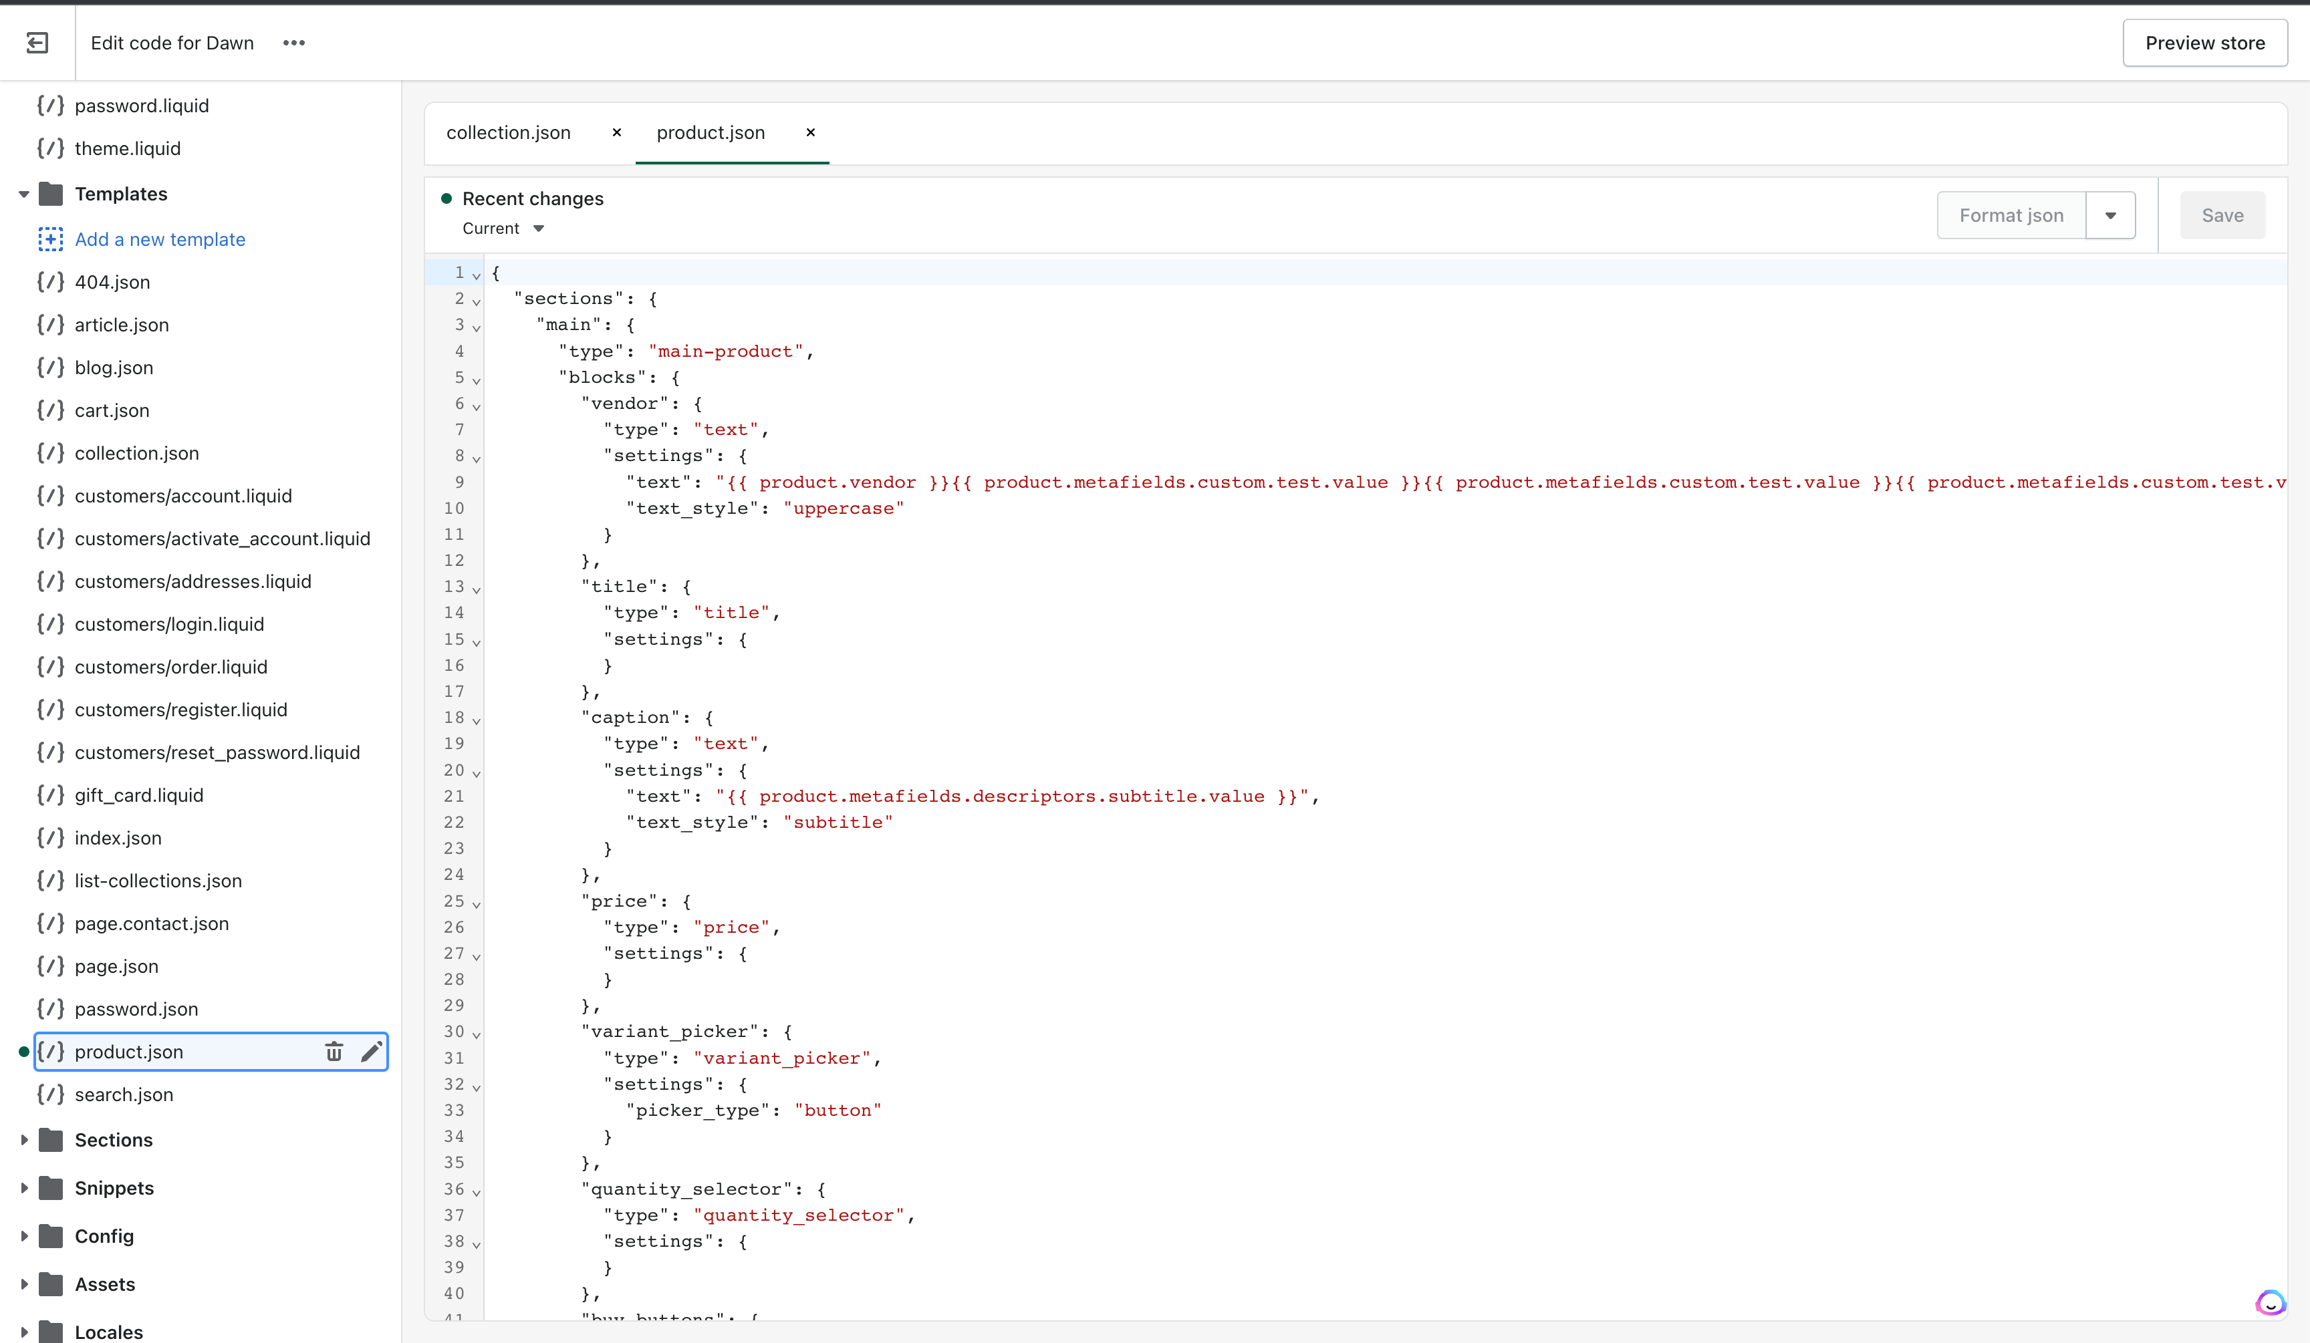This screenshot has width=2310, height=1343.
Task: Save the current changes
Action: tap(2222, 214)
